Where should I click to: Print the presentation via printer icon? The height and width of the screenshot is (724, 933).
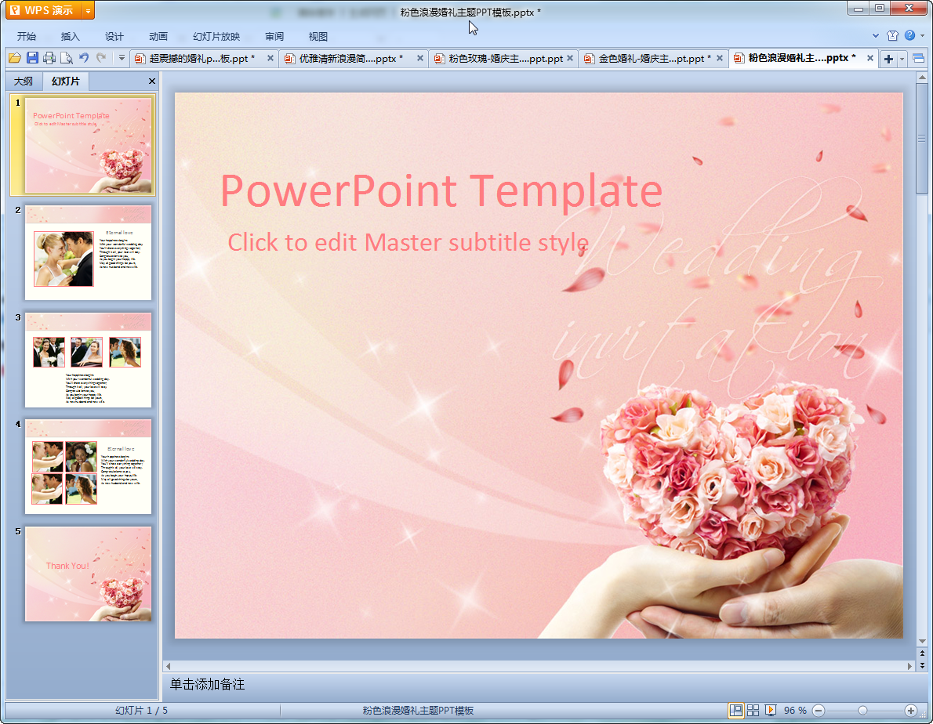coord(49,58)
